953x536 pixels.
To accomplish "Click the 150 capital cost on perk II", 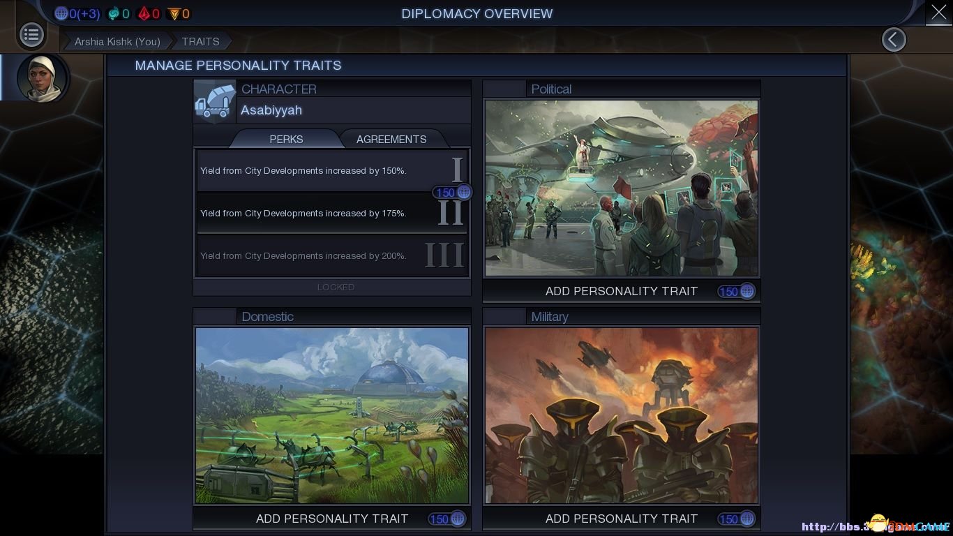I will 452,193.
